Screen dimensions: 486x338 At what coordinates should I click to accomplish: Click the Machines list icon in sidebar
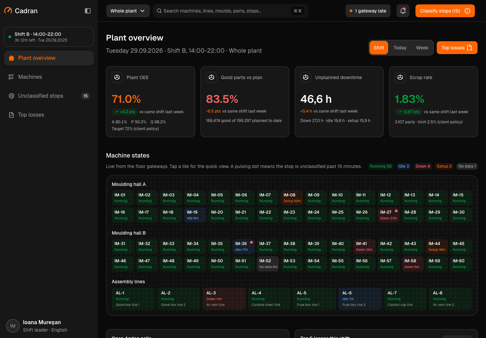point(11,77)
